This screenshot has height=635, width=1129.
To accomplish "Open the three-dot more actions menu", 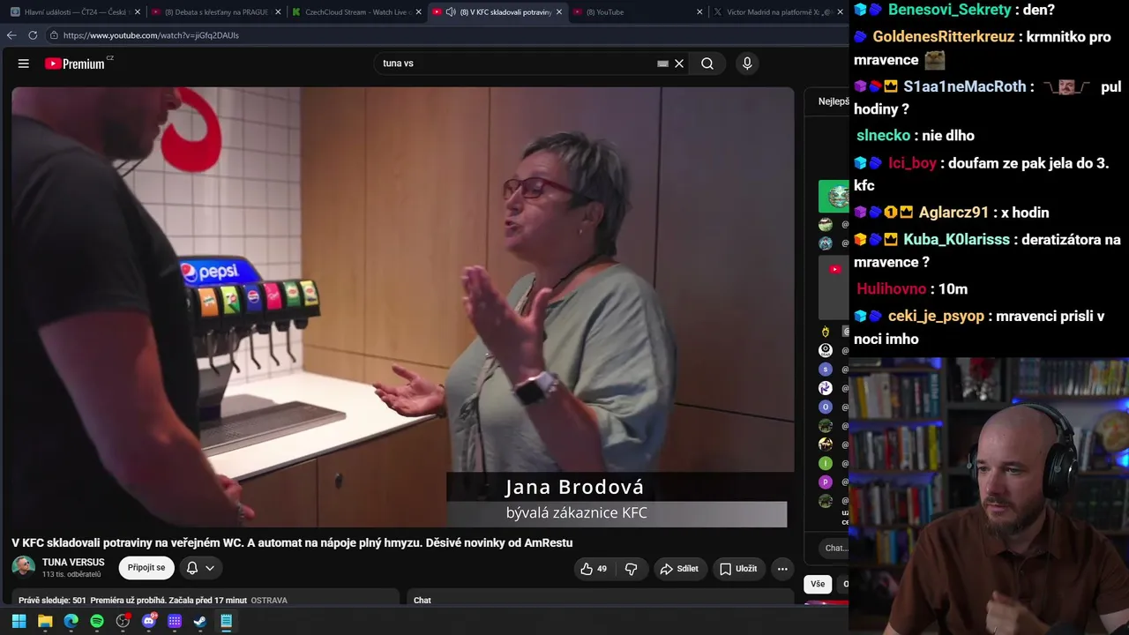I will (782, 569).
